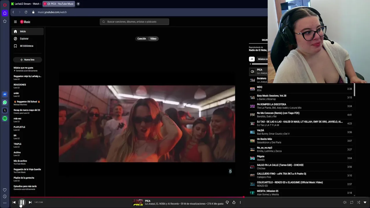Select the All filter chip
Screen dimensions: 370x208
252,59
